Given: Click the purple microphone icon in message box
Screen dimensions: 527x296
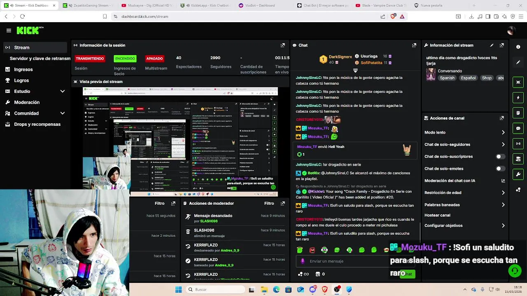Looking at the screenshot, I should pyautogui.click(x=303, y=261).
